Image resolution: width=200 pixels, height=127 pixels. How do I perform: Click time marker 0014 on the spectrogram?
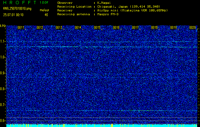(x=78, y=28)
